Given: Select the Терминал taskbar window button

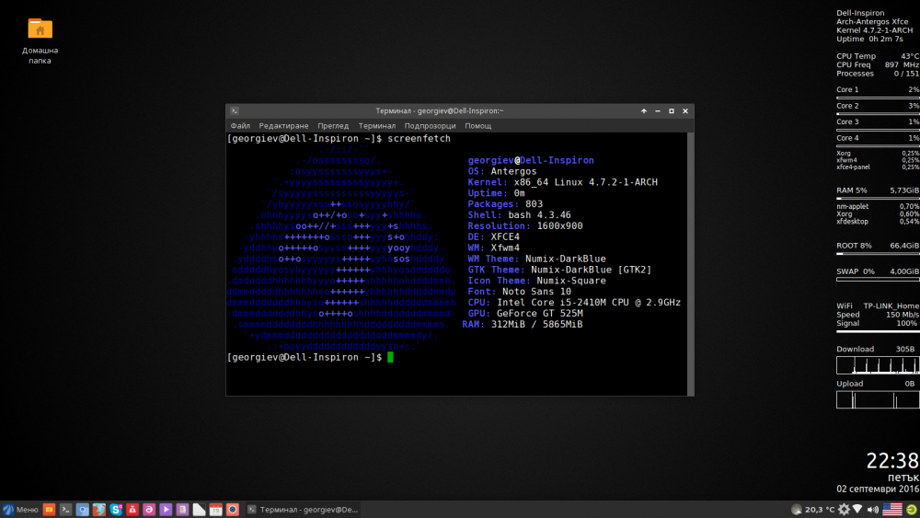Looking at the screenshot, I should tap(303, 509).
